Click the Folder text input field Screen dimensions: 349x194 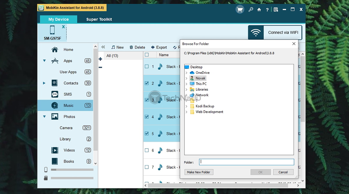pyautogui.click(x=247, y=162)
